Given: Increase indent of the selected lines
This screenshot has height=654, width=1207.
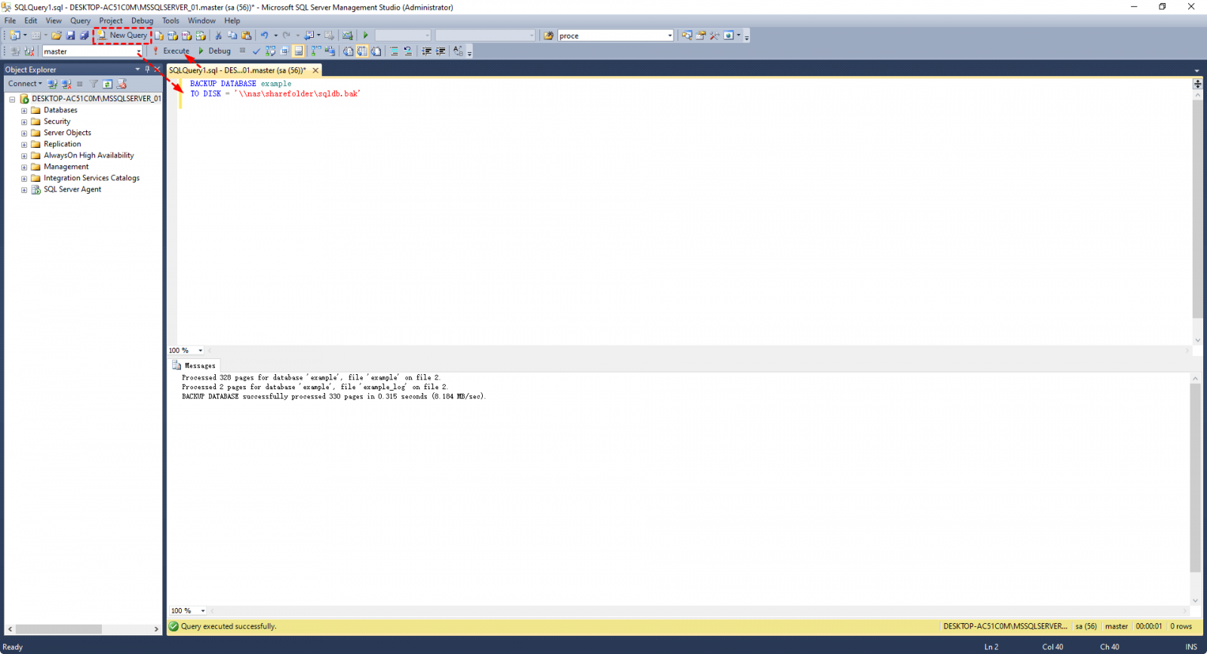Looking at the screenshot, I should (441, 51).
